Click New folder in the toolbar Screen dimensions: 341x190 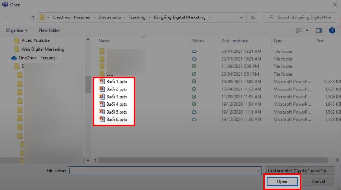[49, 30]
